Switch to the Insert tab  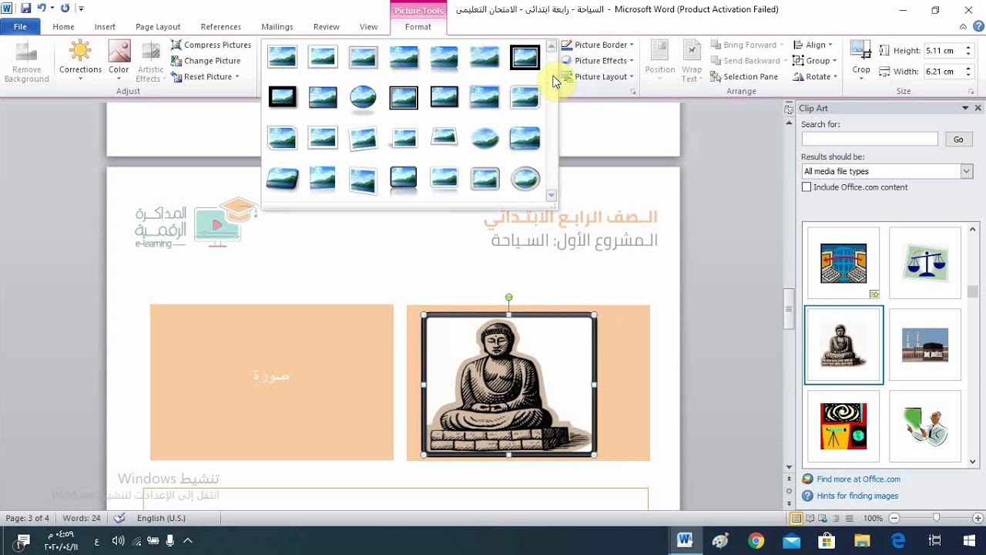coord(105,27)
